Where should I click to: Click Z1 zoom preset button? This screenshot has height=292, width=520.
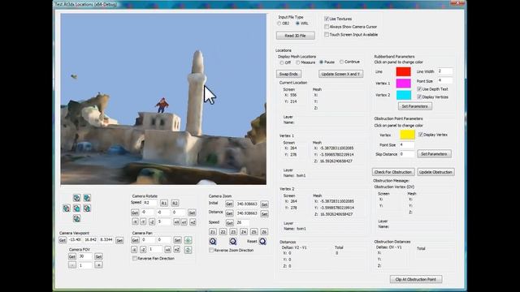[x=213, y=232]
